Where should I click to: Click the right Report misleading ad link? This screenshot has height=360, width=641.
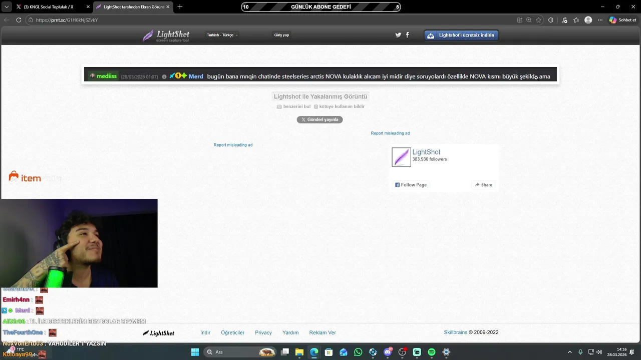tap(390, 133)
